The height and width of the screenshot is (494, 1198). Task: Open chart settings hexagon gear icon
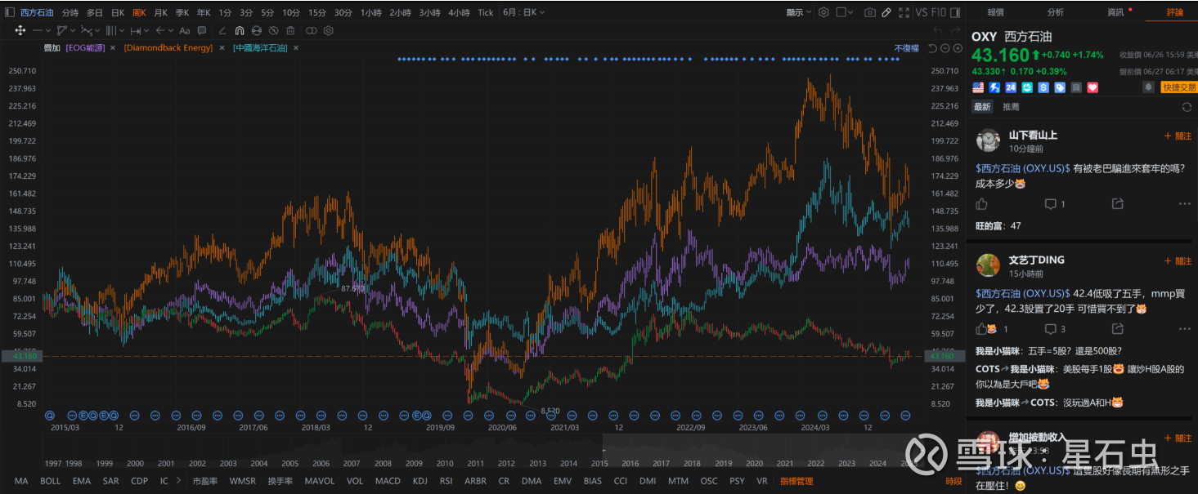point(823,12)
